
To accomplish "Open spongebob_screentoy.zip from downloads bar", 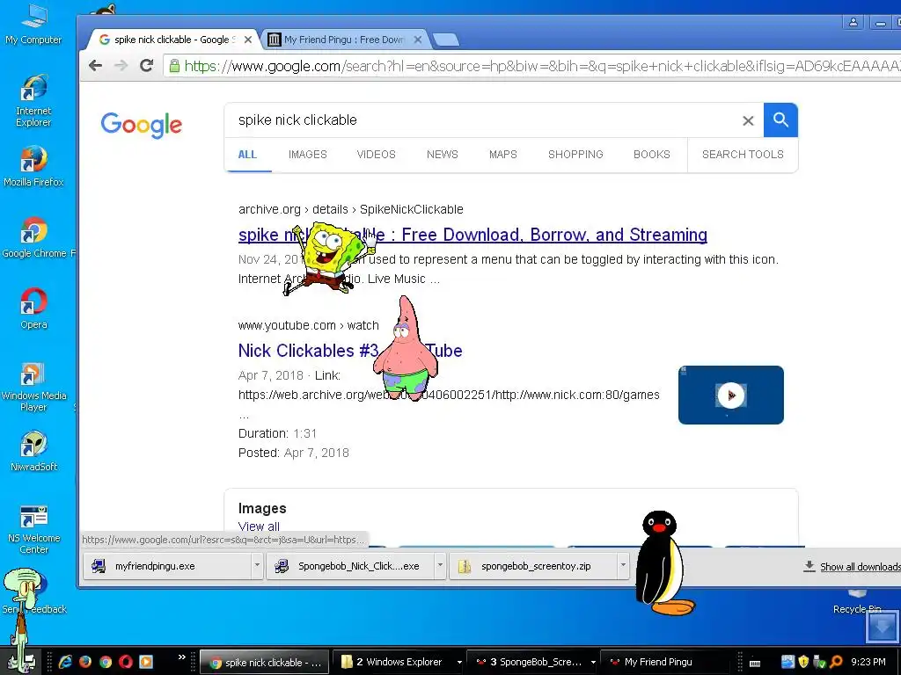I will (532, 566).
